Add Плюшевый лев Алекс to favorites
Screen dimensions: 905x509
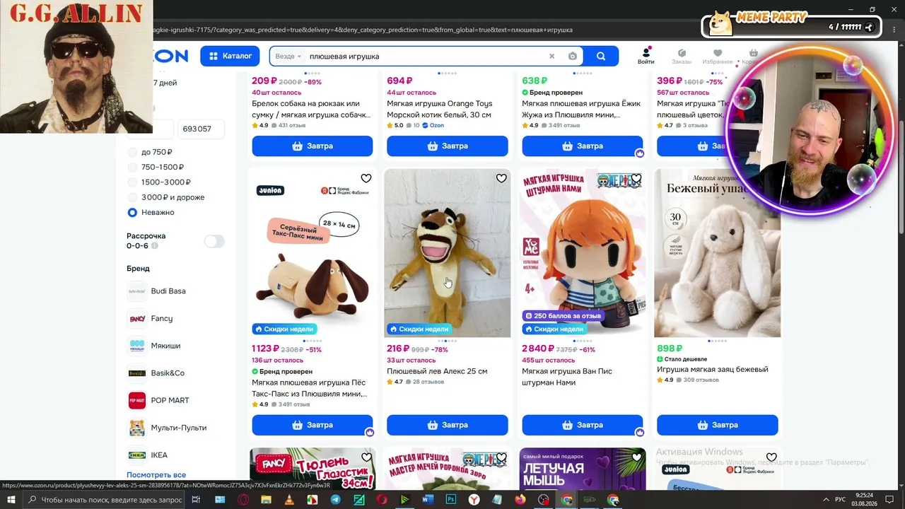pos(501,178)
